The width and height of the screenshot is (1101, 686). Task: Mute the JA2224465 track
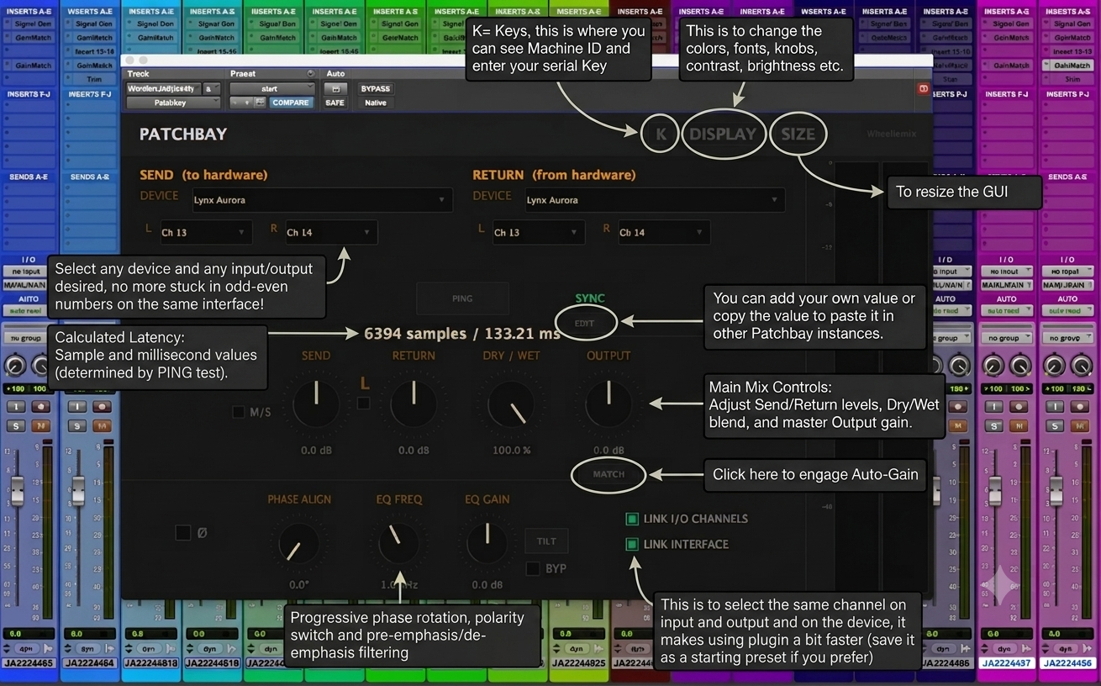pos(40,426)
